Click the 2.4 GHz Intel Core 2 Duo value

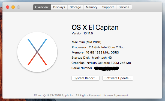pos(107,47)
